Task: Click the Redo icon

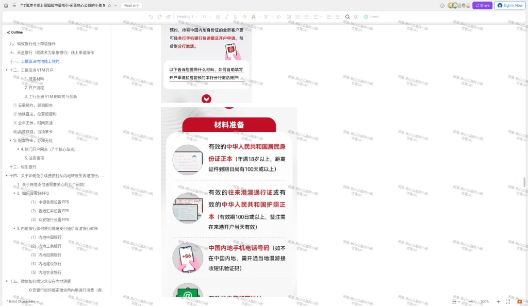Action: [x=159, y=16]
